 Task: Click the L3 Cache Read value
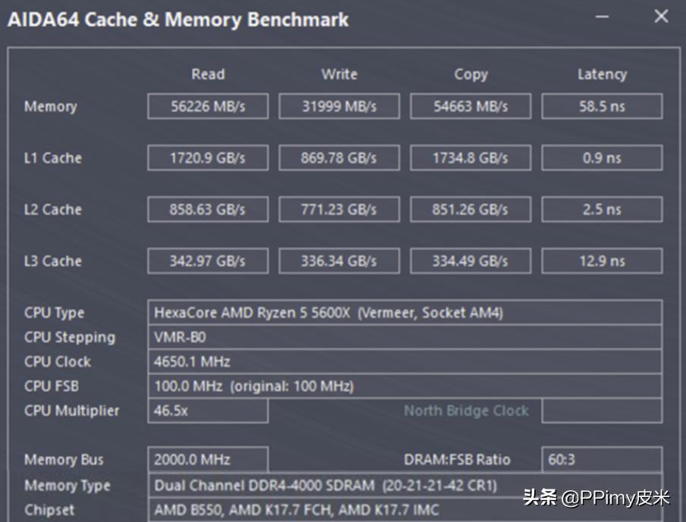coord(207,261)
